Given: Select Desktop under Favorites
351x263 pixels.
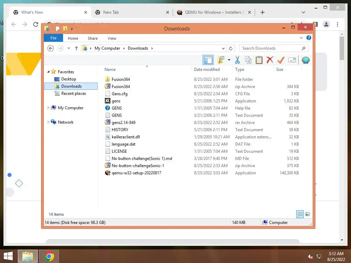Looking at the screenshot, I should pos(69,79).
